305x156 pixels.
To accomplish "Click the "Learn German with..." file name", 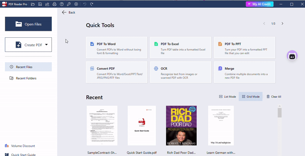I will click(221, 153).
